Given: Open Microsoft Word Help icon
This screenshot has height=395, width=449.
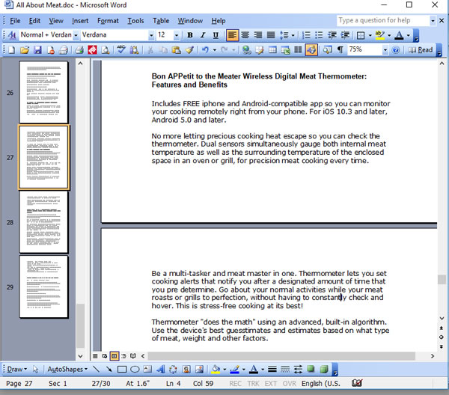Looking at the screenshot, I should (x=396, y=50).
